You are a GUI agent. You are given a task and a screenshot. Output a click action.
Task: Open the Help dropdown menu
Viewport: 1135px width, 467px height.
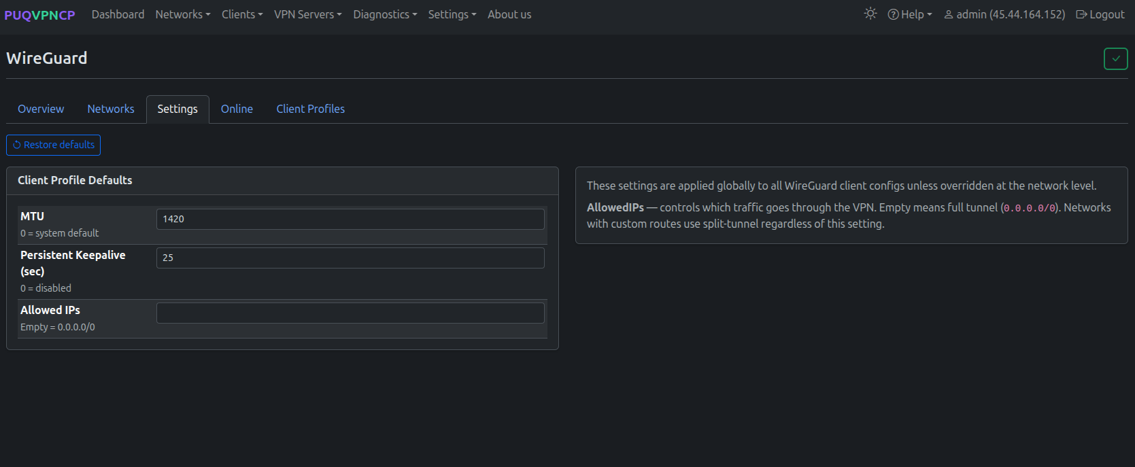tap(910, 14)
